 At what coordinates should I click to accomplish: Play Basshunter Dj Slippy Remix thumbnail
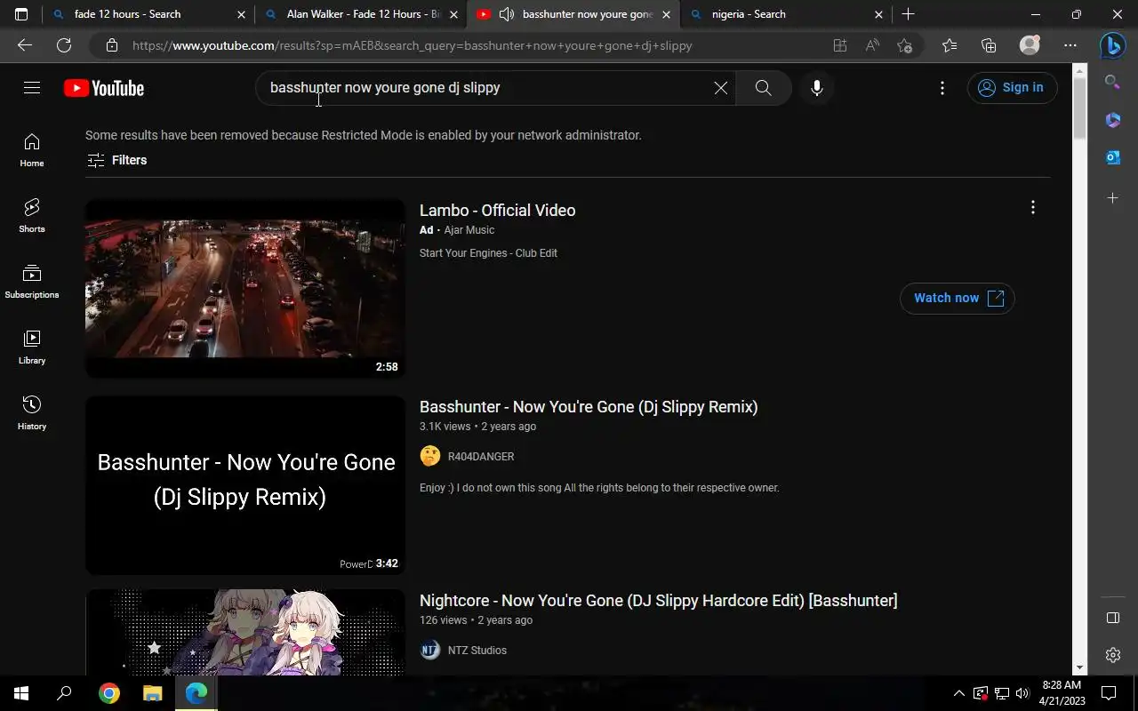pyautogui.click(x=245, y=485)
